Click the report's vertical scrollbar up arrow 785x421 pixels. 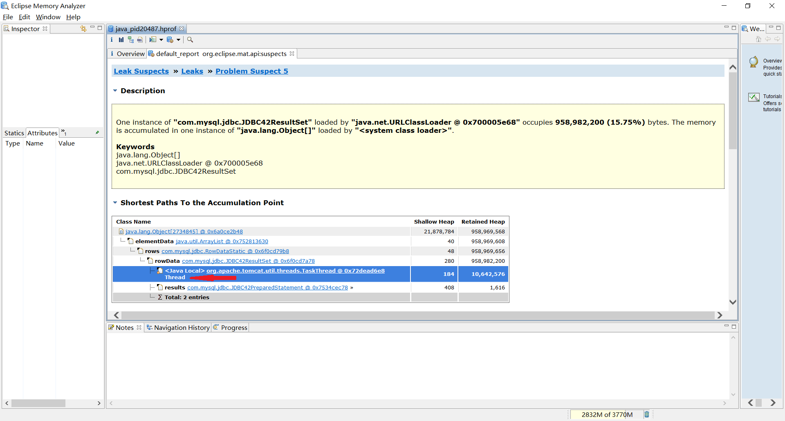(x=733, y=67)
